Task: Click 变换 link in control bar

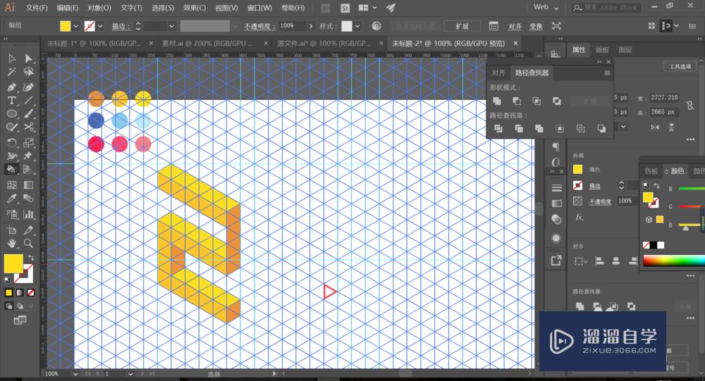Action: point(536,27)
